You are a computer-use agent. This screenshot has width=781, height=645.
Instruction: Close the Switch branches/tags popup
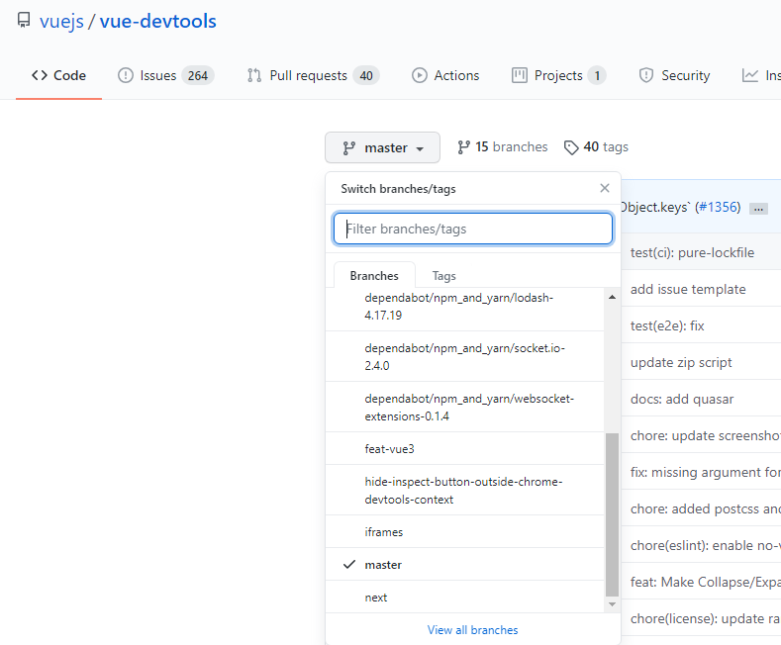(605, 188)
